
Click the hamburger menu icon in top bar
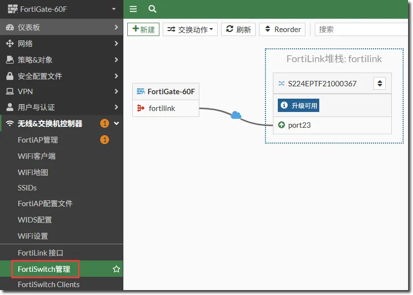point(133,9)
